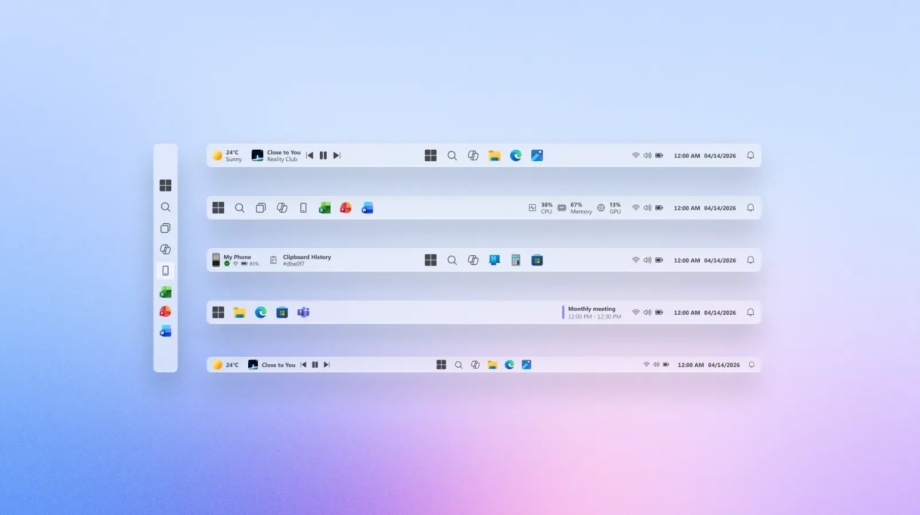
Task: Open Start in the Monthly meeting taskbar
Action: tap(218, 312)
